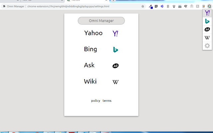213x133 pixels.
Task: Select the Yahoo search engine label
Action: (x=93, y=33)
